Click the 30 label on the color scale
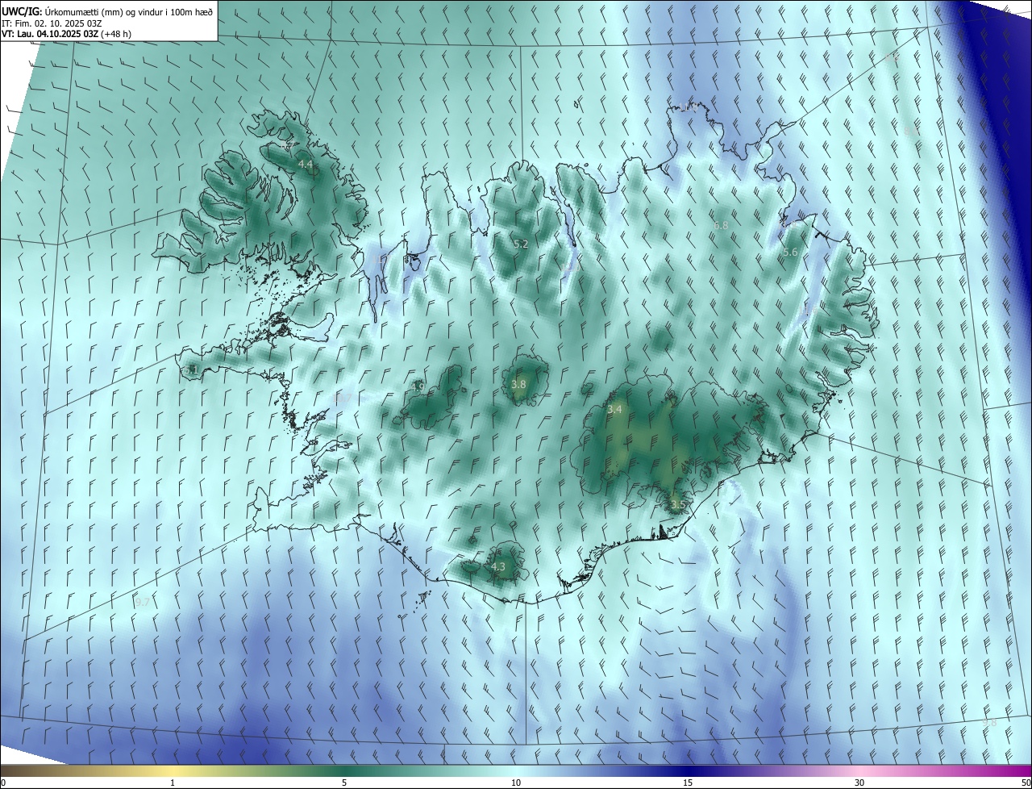1032x789 pixels. 859,783
